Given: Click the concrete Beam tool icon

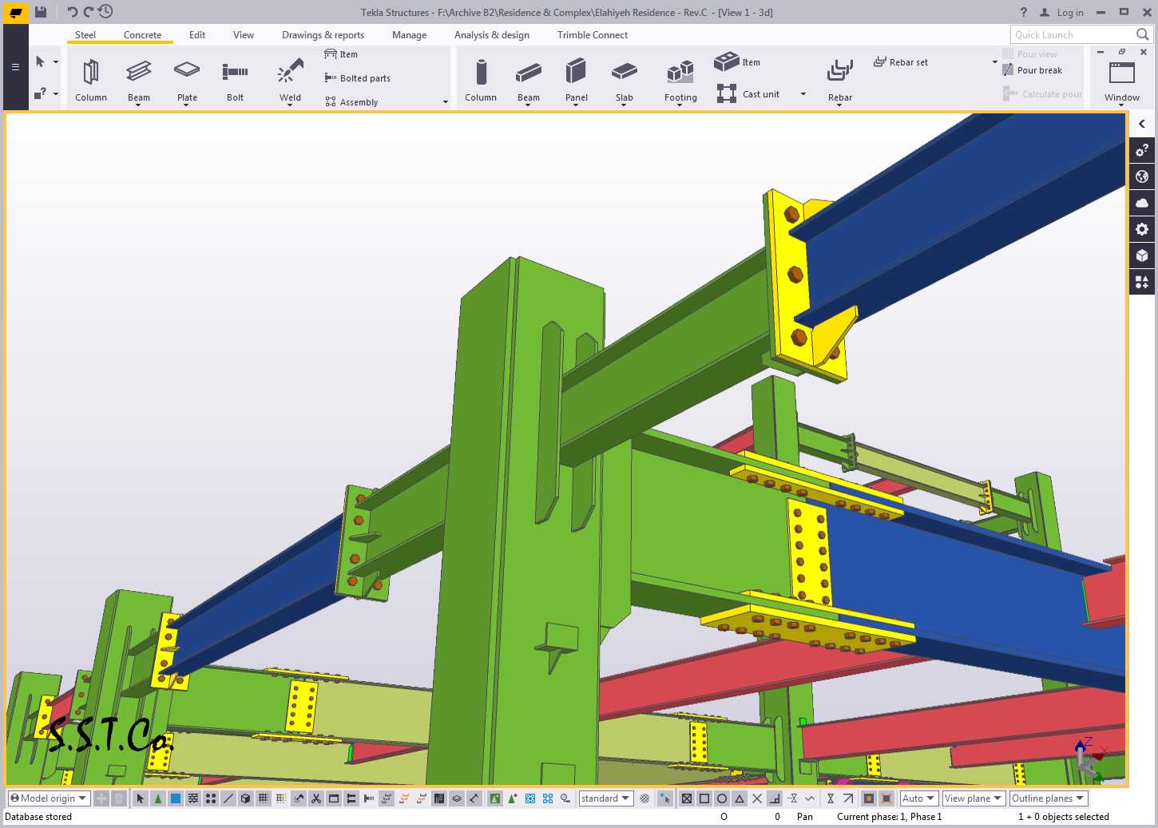Looking at the screenshot, I should 529,72.
